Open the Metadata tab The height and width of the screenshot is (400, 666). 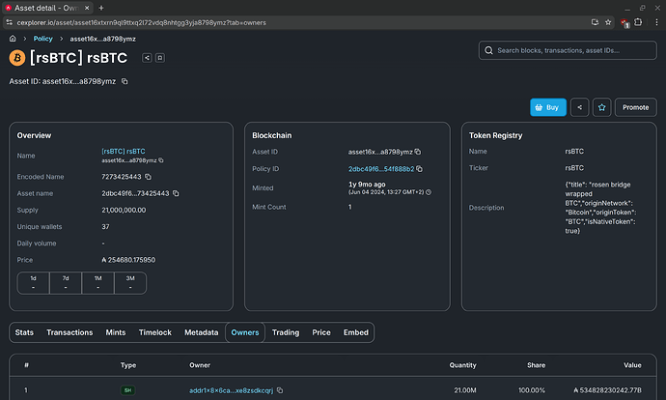[201, 332]
